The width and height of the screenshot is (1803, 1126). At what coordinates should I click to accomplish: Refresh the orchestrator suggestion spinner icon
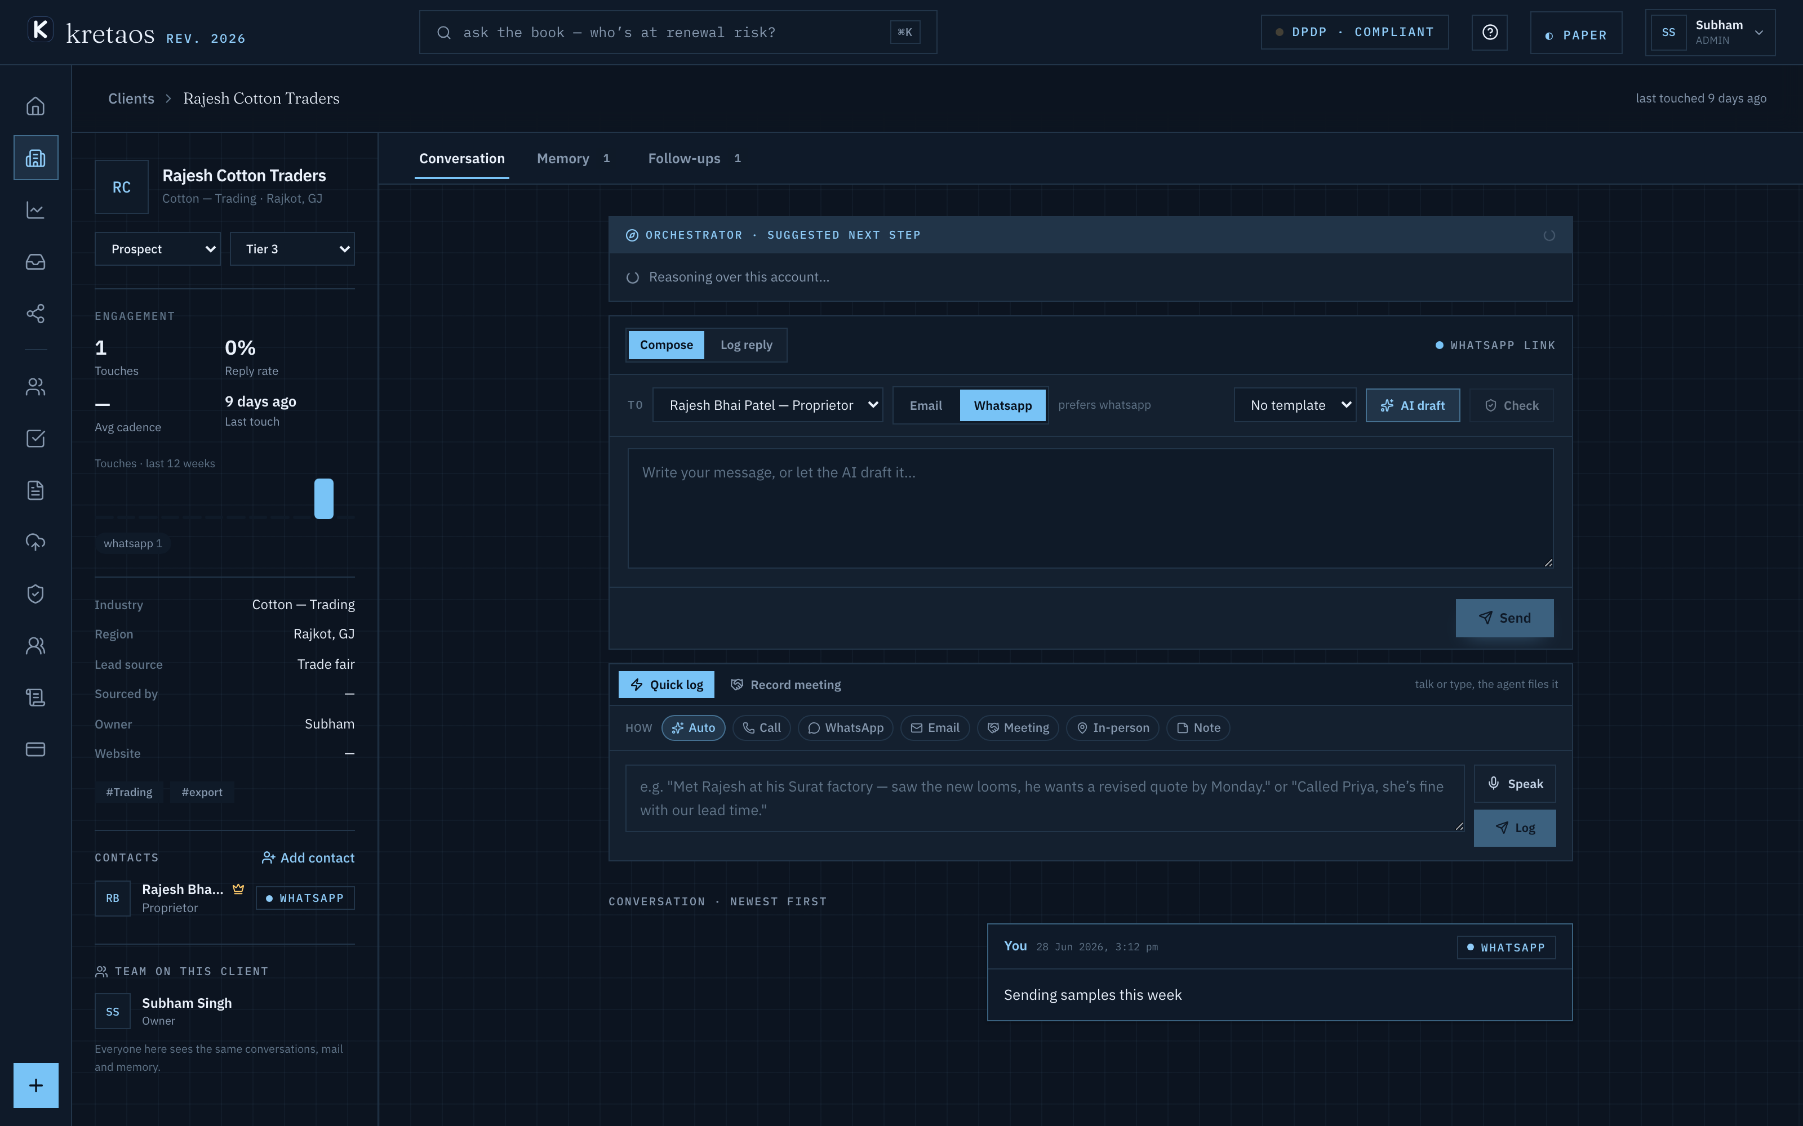1549,235
